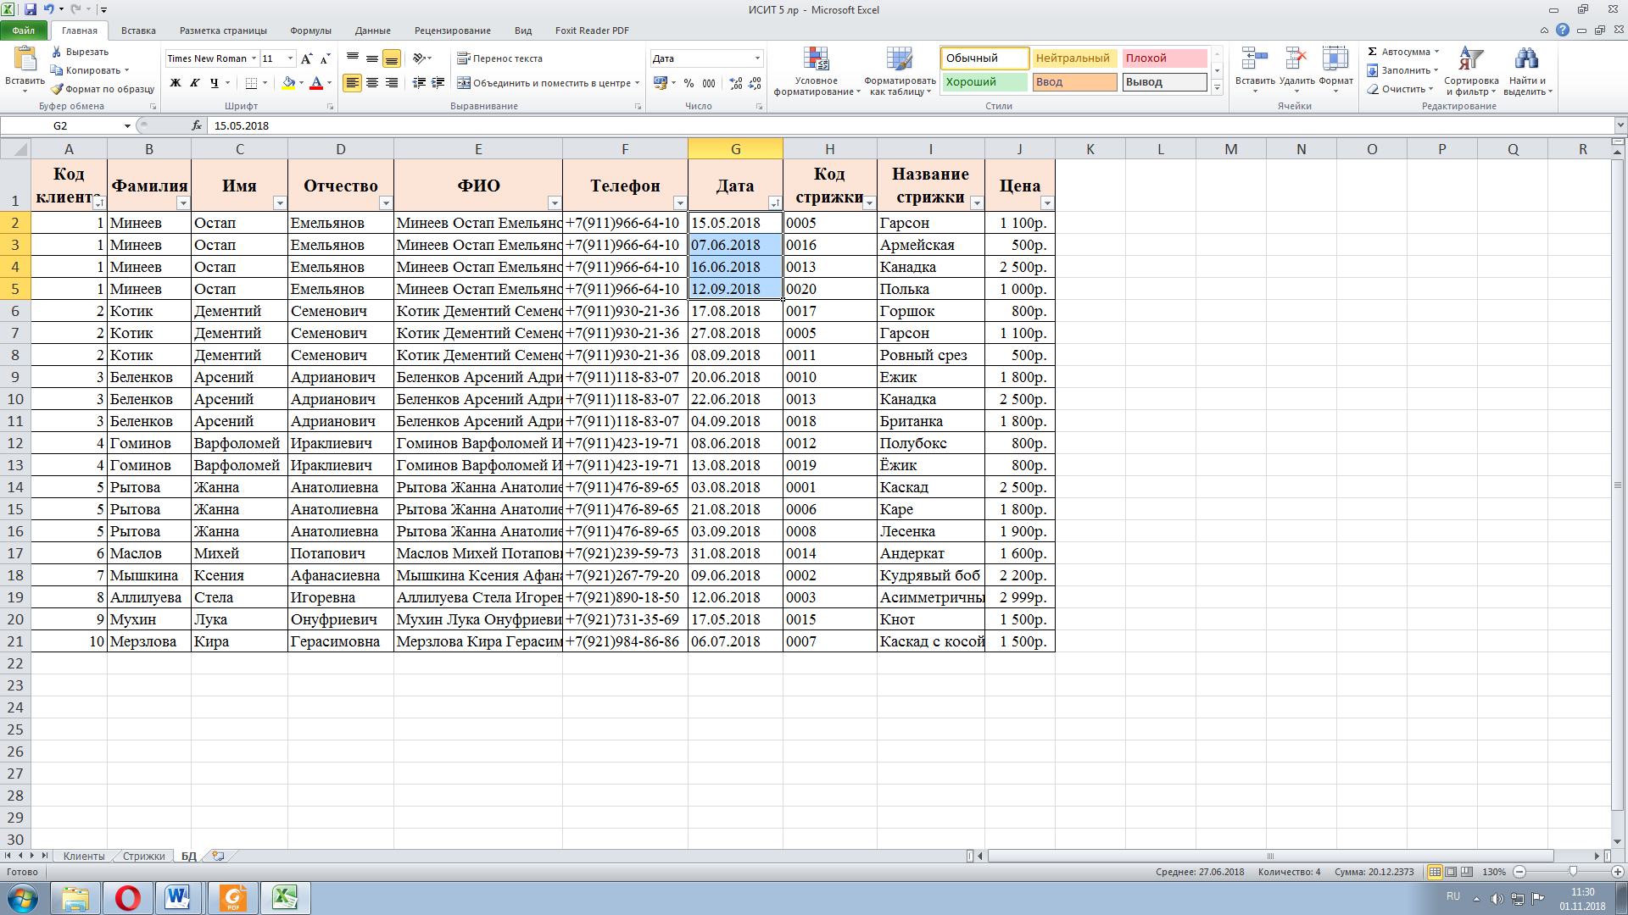Click the Вырезать cut button

(80, 52)
